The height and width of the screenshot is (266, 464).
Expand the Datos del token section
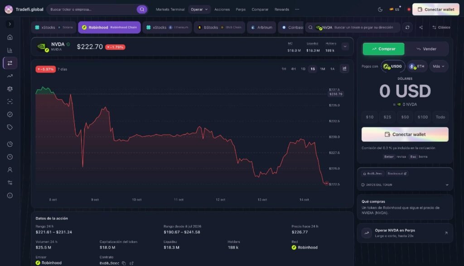(405, 184)
